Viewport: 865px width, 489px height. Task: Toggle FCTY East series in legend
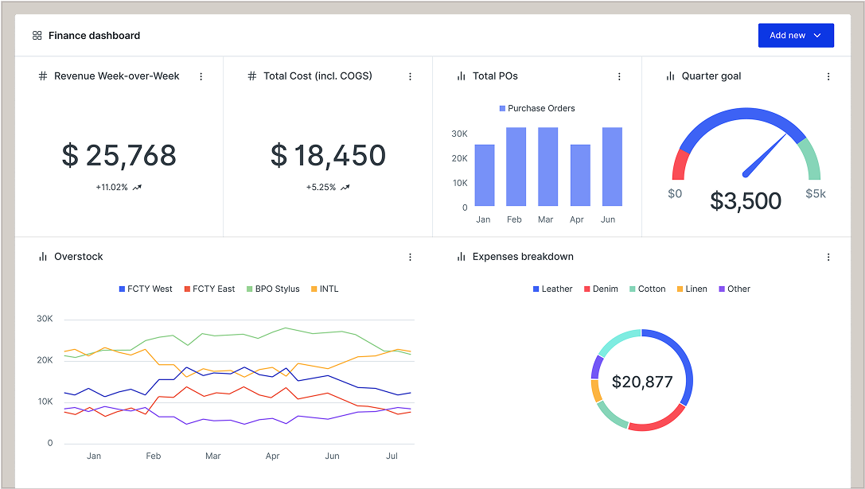[209, 289]
